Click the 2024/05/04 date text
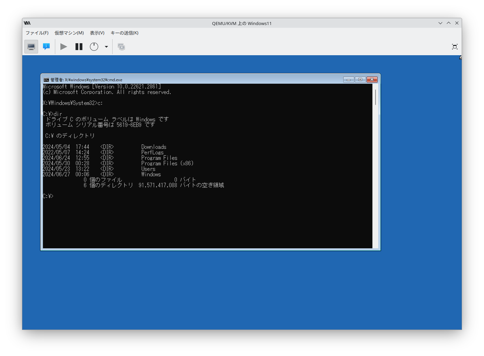The height and width of the screenshot is (356, 484). pos(56,147)
